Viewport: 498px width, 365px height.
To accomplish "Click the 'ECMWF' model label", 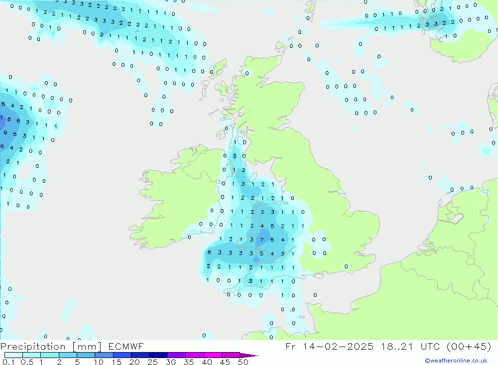I will [126, 346].
